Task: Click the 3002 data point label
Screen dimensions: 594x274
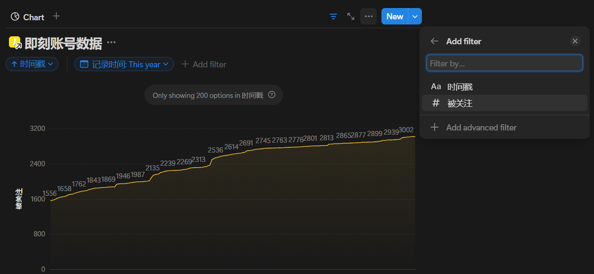Action: 406,130
